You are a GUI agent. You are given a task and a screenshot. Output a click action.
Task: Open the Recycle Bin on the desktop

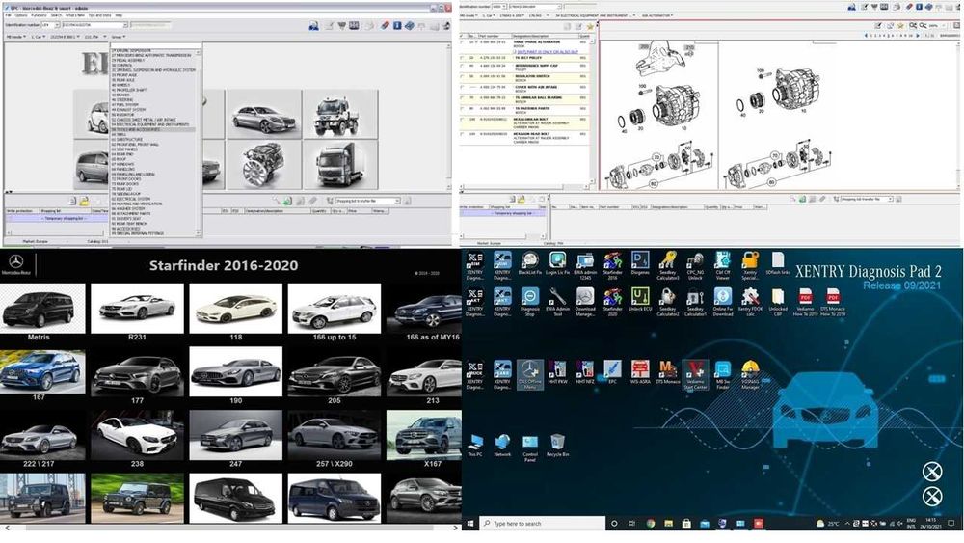click(x=557, y=446)
